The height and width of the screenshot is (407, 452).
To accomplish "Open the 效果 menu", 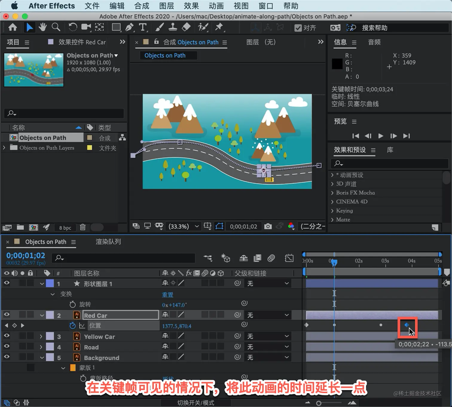I will (191, 6).
